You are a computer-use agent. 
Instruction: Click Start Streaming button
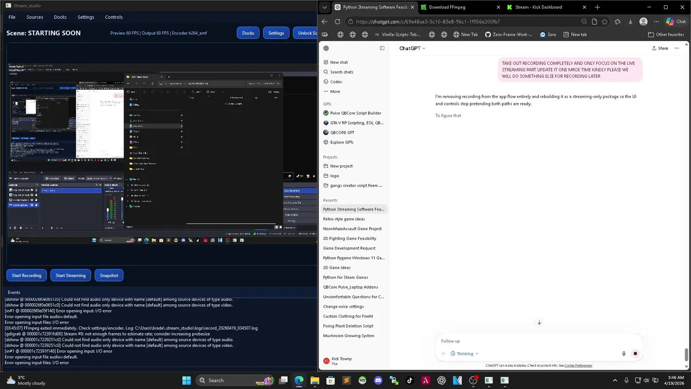click(71, 276)
